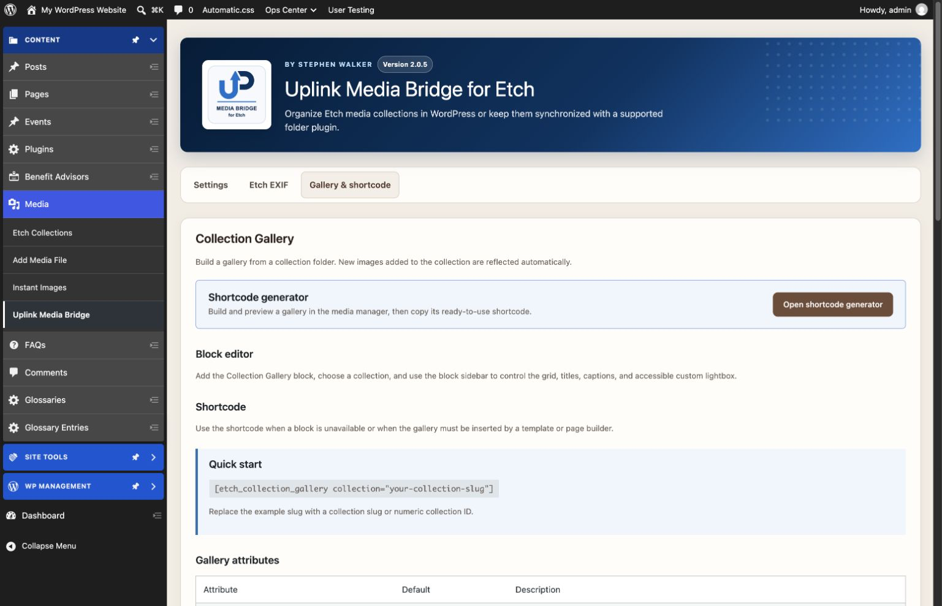The width and height of the screenshot is (942, 606).
Task: Click the admin user avatar
Action: tap(921, 10)
